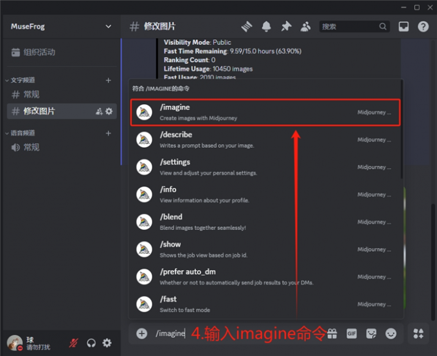Click the Fast Time Remaining line

[x=233, y=51]
